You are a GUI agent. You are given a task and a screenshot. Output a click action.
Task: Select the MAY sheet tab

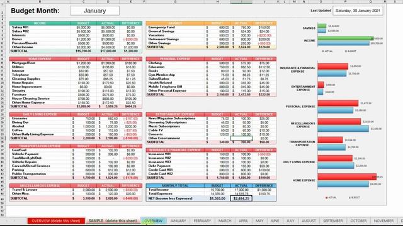[x=259, y=220]
